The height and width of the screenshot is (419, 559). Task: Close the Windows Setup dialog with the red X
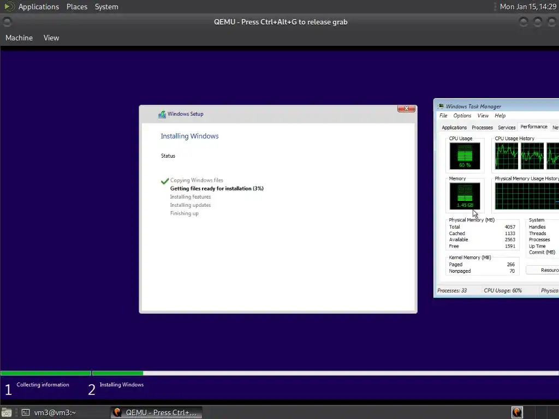(x=406, y=109)
